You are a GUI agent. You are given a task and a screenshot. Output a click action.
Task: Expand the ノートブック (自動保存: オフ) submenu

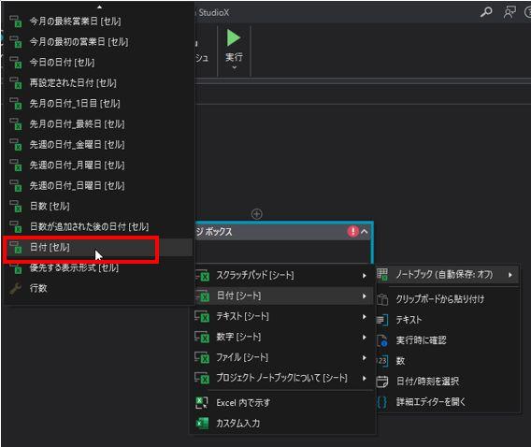(447, 274)
